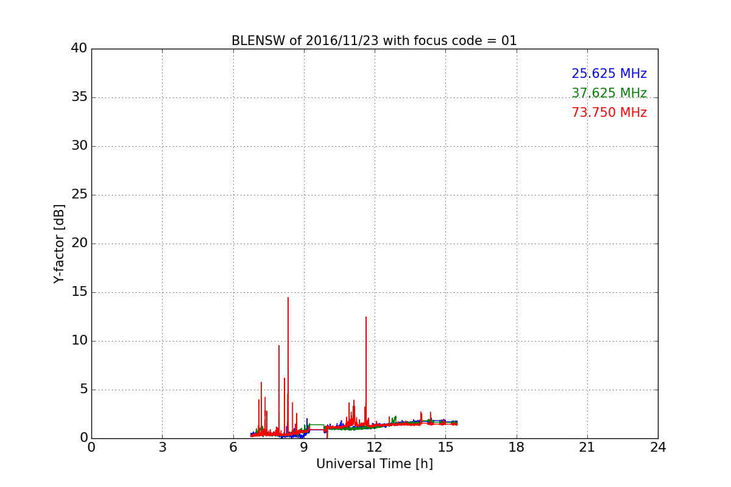Select the 37.625 MHz legend entry
The image size is (731, 487).
pyautogui.click(x=609, y=93)
